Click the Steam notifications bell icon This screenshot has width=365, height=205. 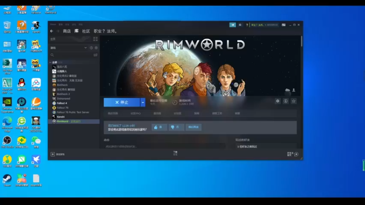pyautogui.click(x=240, y=25)
